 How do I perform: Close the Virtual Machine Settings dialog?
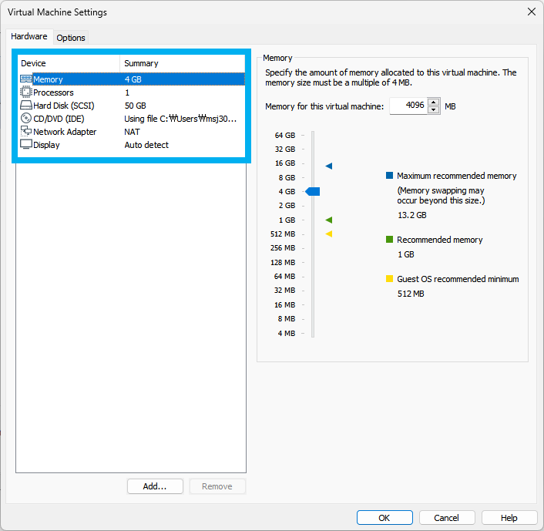click(x=531, y=12)
